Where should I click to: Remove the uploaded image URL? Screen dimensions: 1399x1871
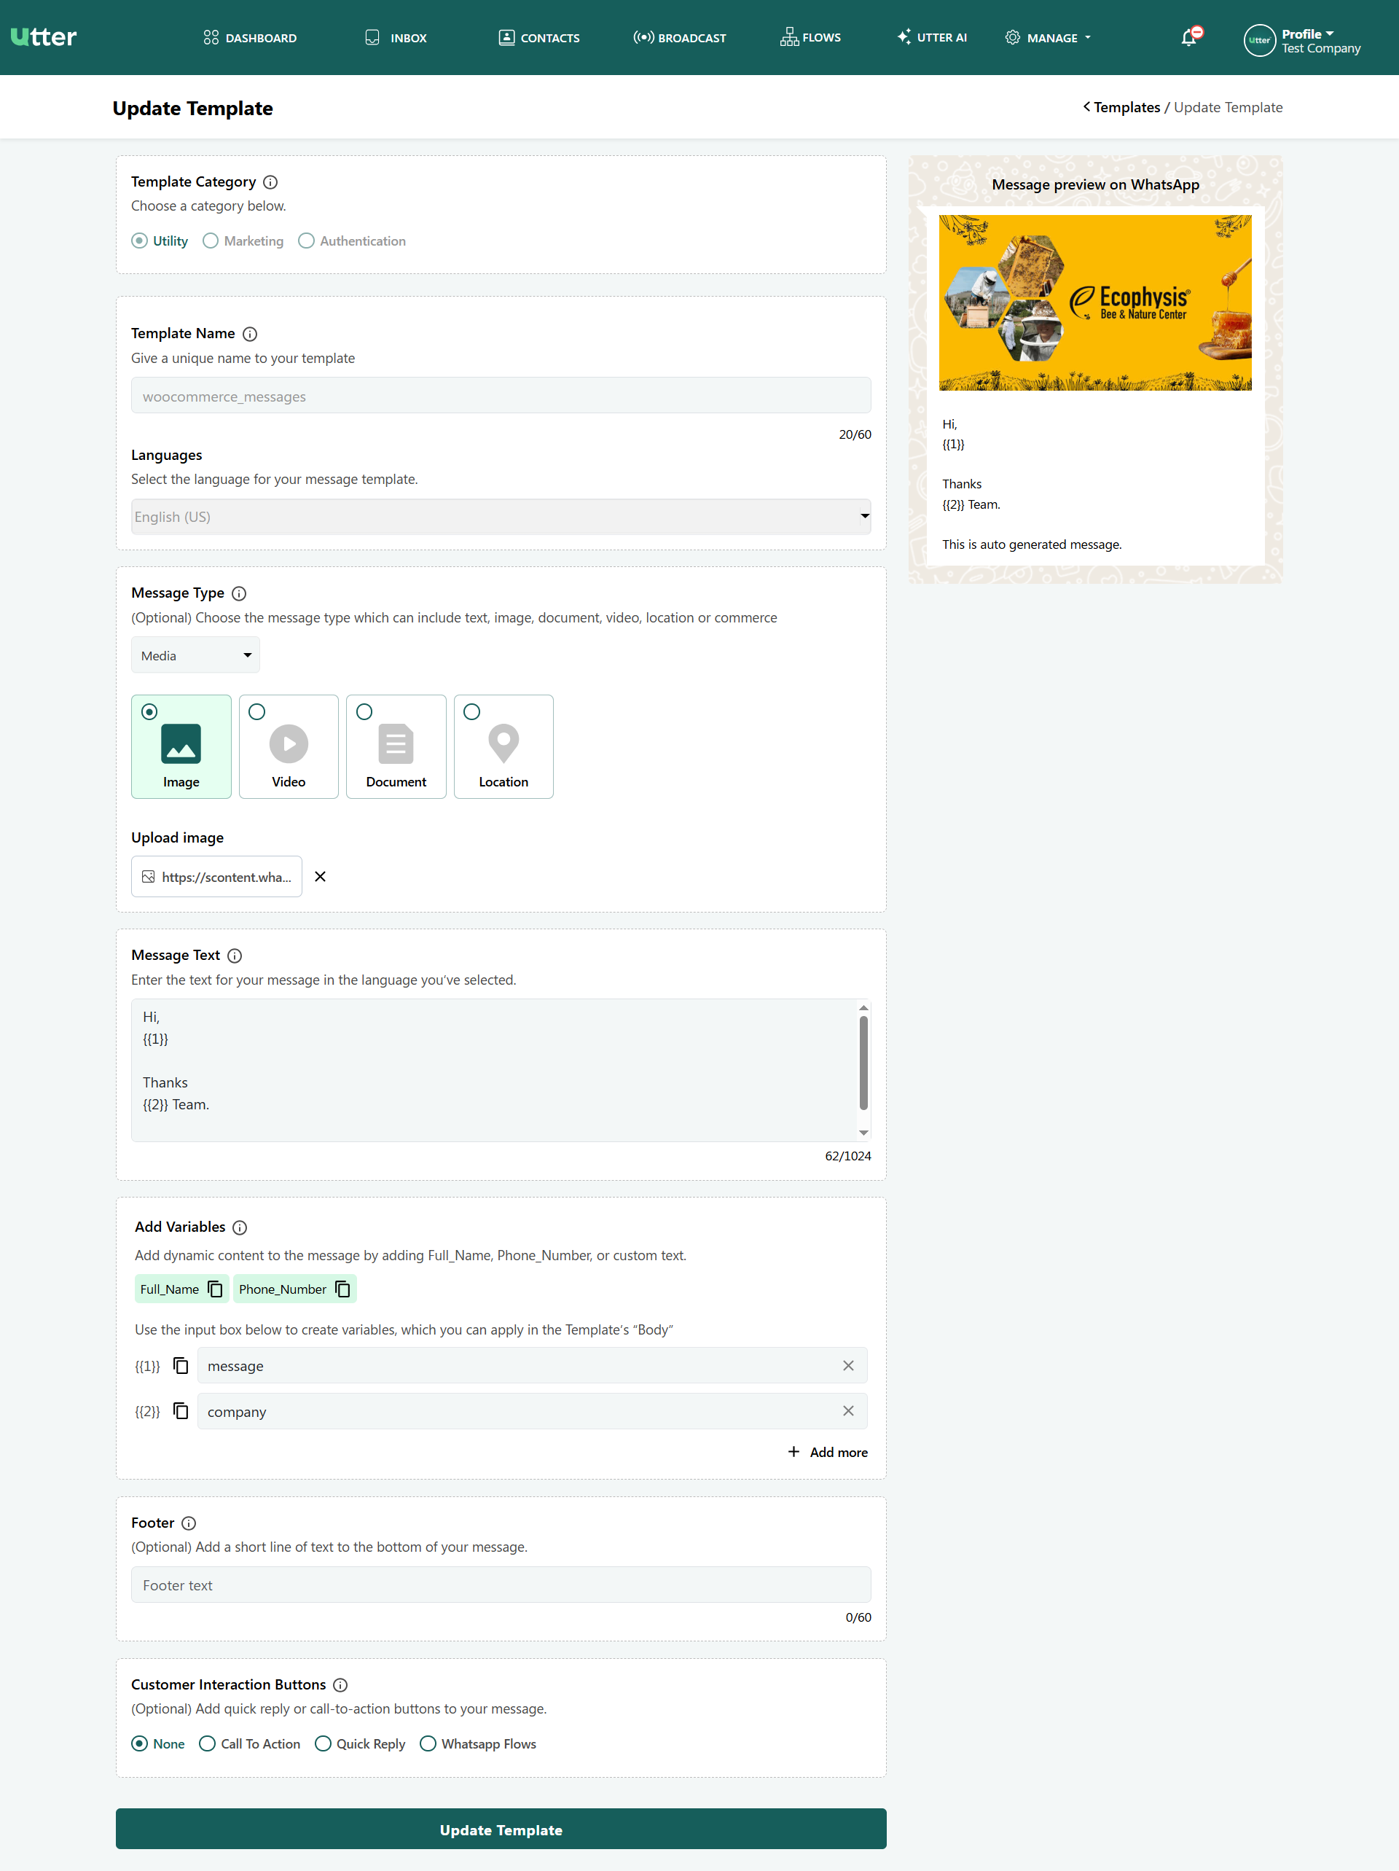coord(321,877)
